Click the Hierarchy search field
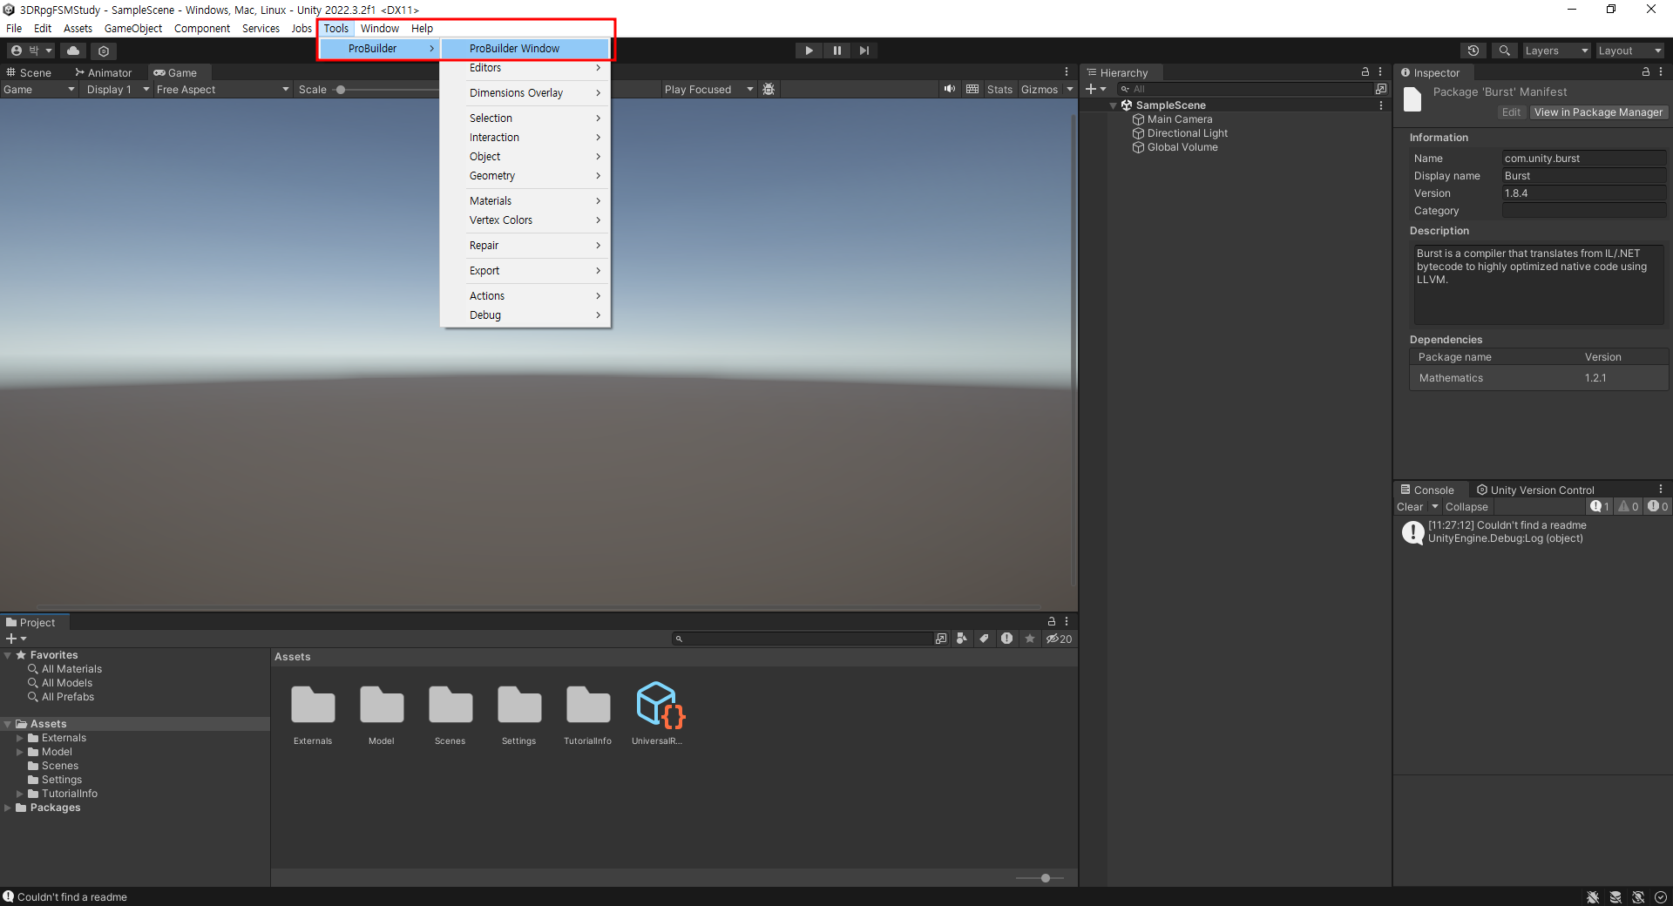Screen dimensions: 1673x906 click(x=1243, y=89)
